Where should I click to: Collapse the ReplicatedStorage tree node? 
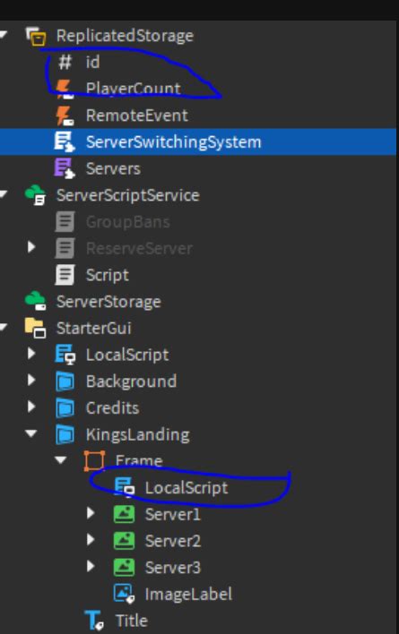pyautogui.click(x=4, y=35)
